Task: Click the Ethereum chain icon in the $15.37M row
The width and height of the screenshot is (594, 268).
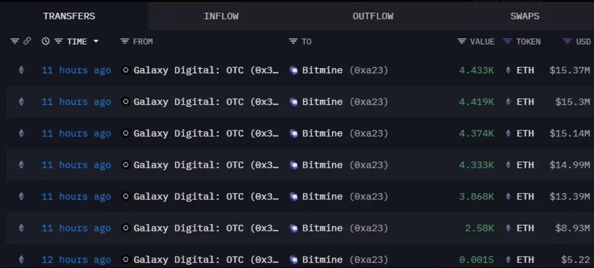Action: click(x=21, y=70)
